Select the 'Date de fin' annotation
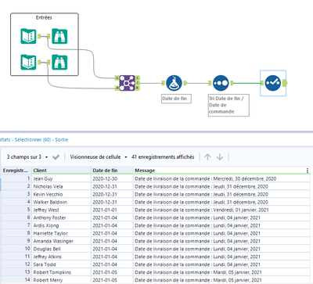The width and height of the screenshot is (313, 284). 176,99
